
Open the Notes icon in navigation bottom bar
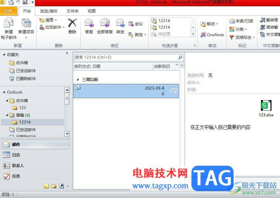click(46, 186)
